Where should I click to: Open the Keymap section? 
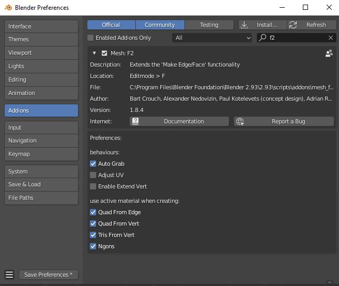41,154
